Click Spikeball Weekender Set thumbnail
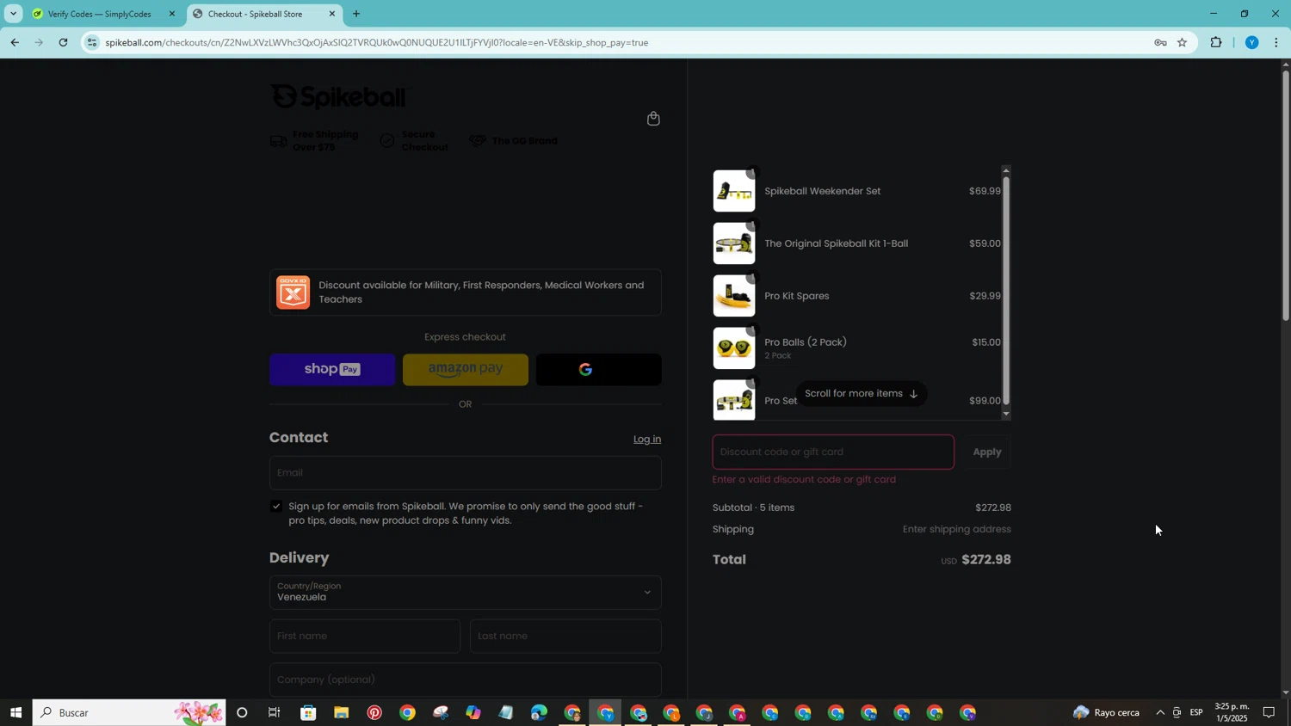Screen dimensions: 1291x726 [734, 191]
